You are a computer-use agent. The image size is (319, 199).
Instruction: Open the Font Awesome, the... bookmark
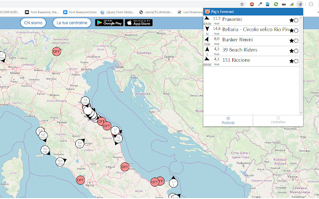41,12
